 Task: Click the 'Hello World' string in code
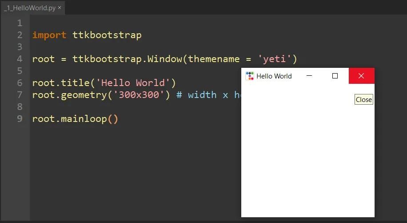pyautogui.click(x=133, y=83)
